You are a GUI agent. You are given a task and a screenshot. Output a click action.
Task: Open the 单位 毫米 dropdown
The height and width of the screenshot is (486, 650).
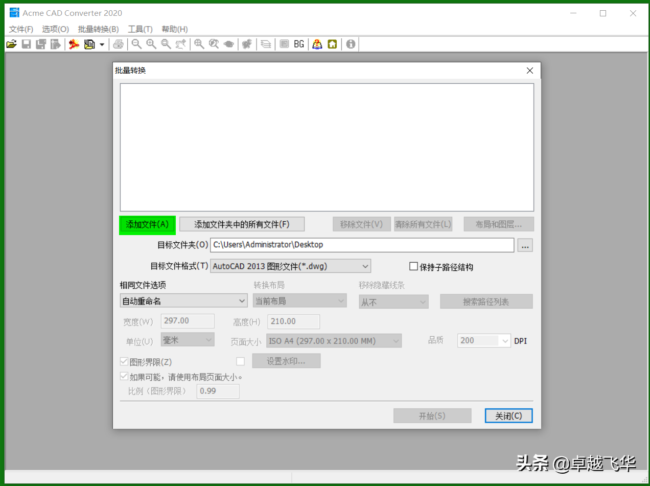188,340
